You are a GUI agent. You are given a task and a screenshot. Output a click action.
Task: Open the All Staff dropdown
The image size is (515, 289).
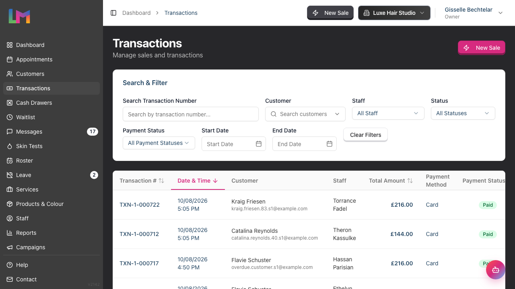pyautogui.click(x=388, y=113)
